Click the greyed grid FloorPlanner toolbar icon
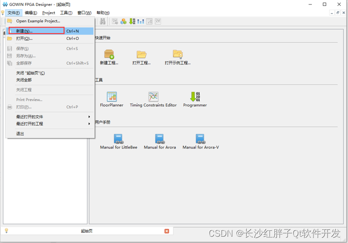 tap(149, 21)
